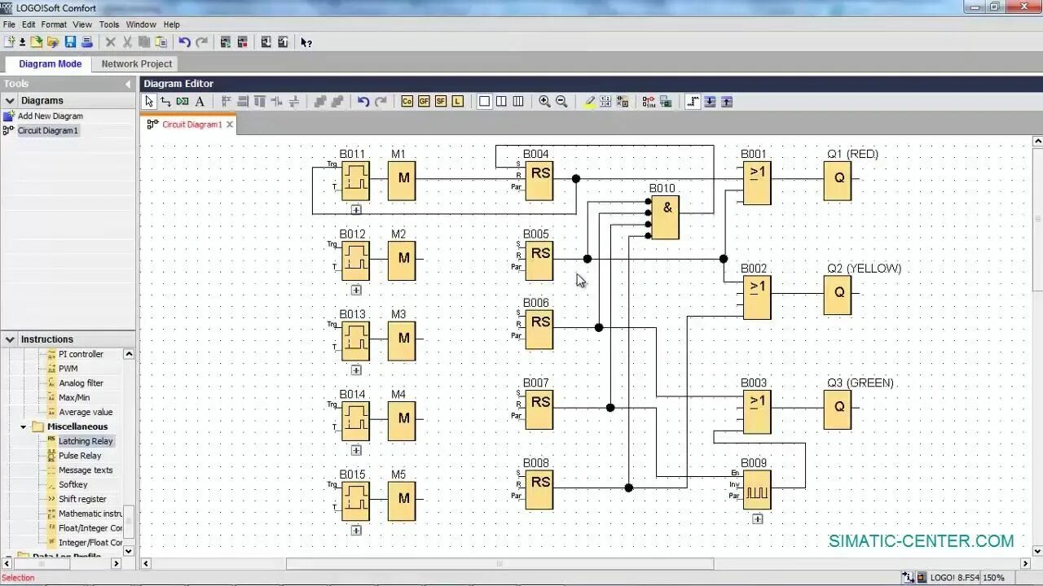Select Circuit Diagram1 in the Diagrams list
The image size is (1043, 586).
48,130
